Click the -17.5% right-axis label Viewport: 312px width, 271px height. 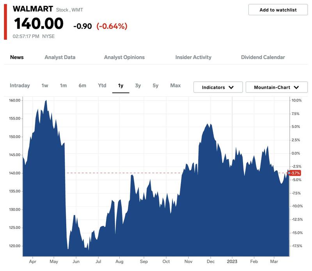click(x=297, y=246)
